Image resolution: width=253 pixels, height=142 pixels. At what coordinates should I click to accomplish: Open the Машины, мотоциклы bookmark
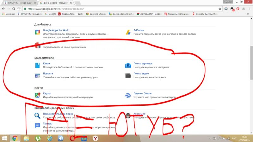click(x=177, y=14)
